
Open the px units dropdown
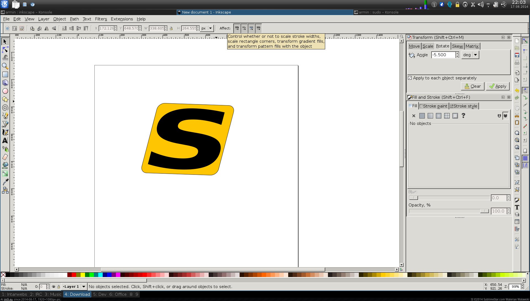[210, 28]
